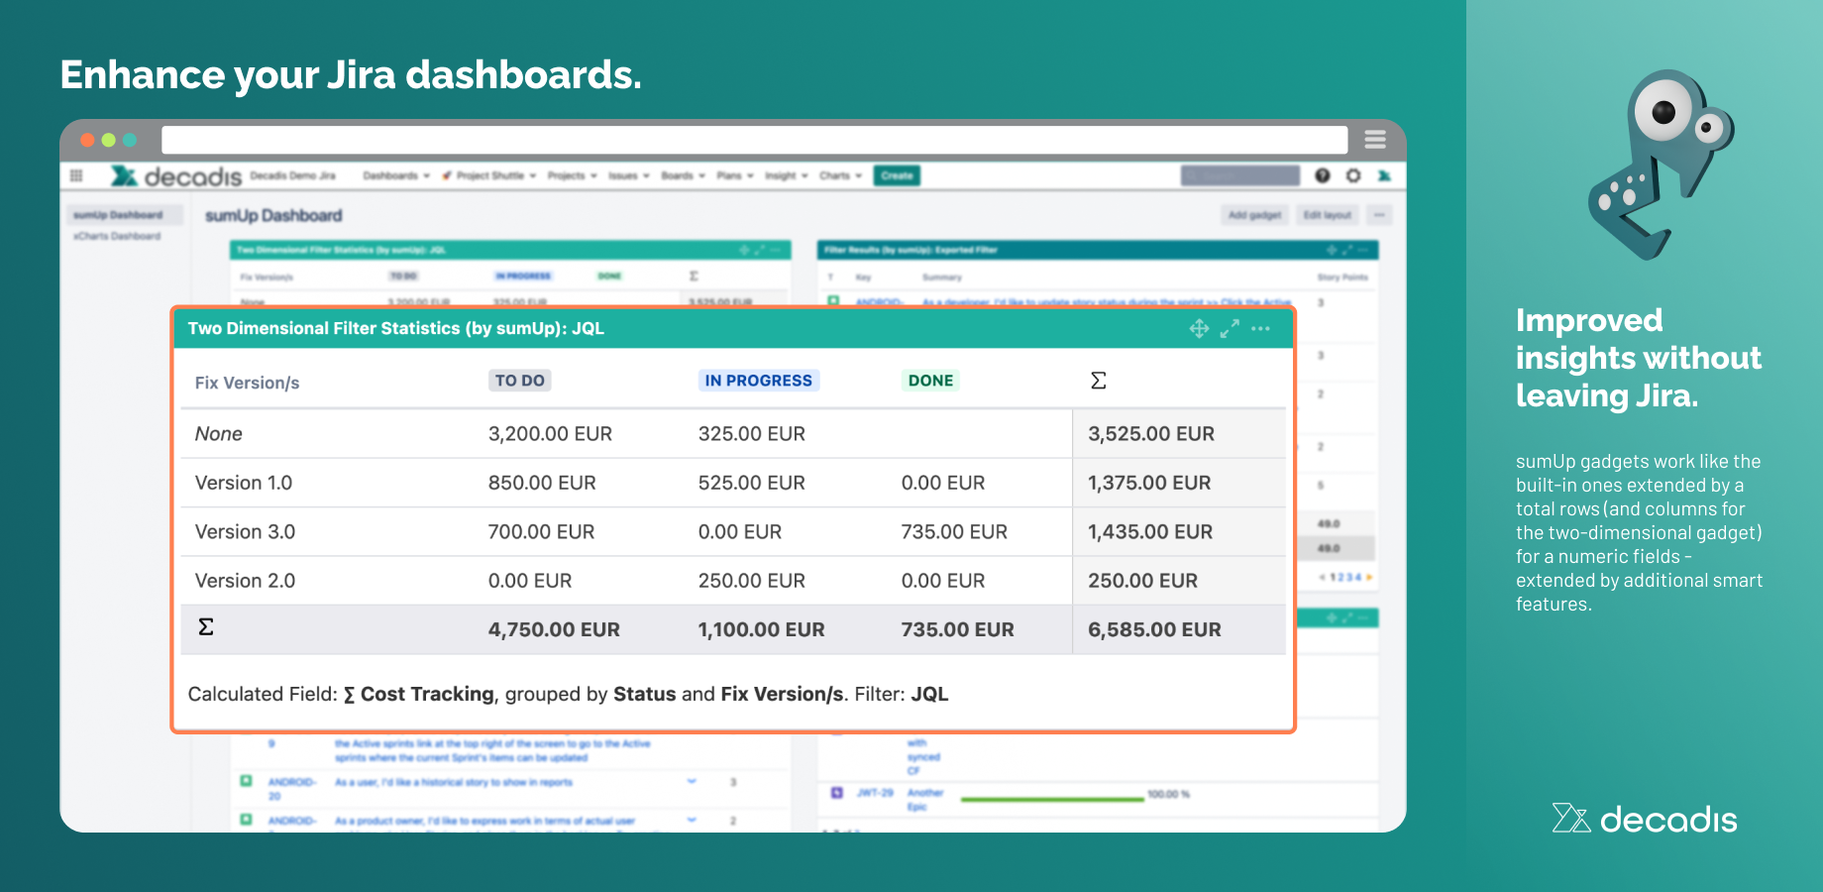This screenshot has height=892, width=1823.
Task: Click the Cost Tracking calculated field description
Action: (568, 694)
